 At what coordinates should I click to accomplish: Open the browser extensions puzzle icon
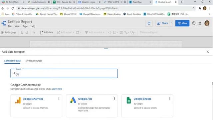(200, 8)
